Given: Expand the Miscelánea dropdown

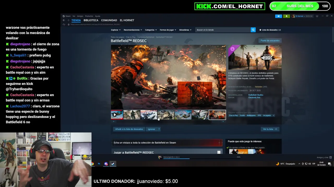Looking at the screenshot, I should 185,30.
